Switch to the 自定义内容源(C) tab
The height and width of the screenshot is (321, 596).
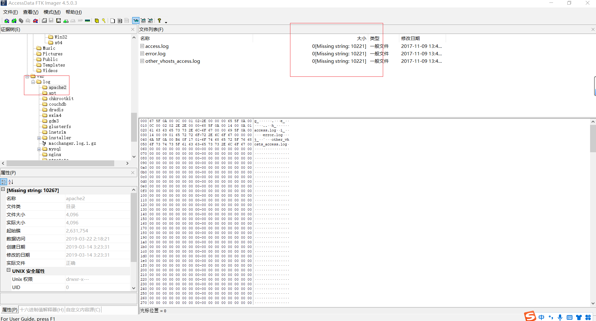[83, 310]
